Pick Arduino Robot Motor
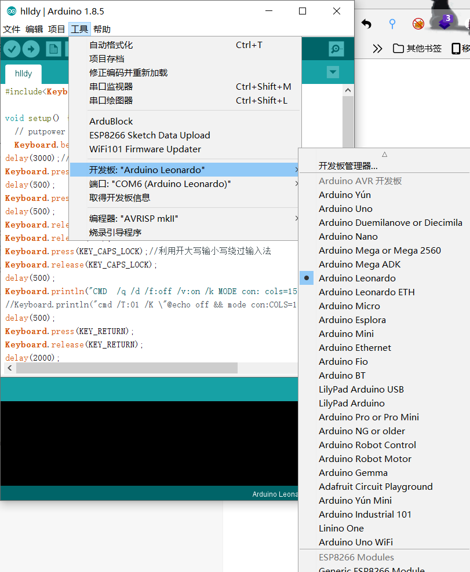This screenshot has height=572, width=470. [385, 459]
